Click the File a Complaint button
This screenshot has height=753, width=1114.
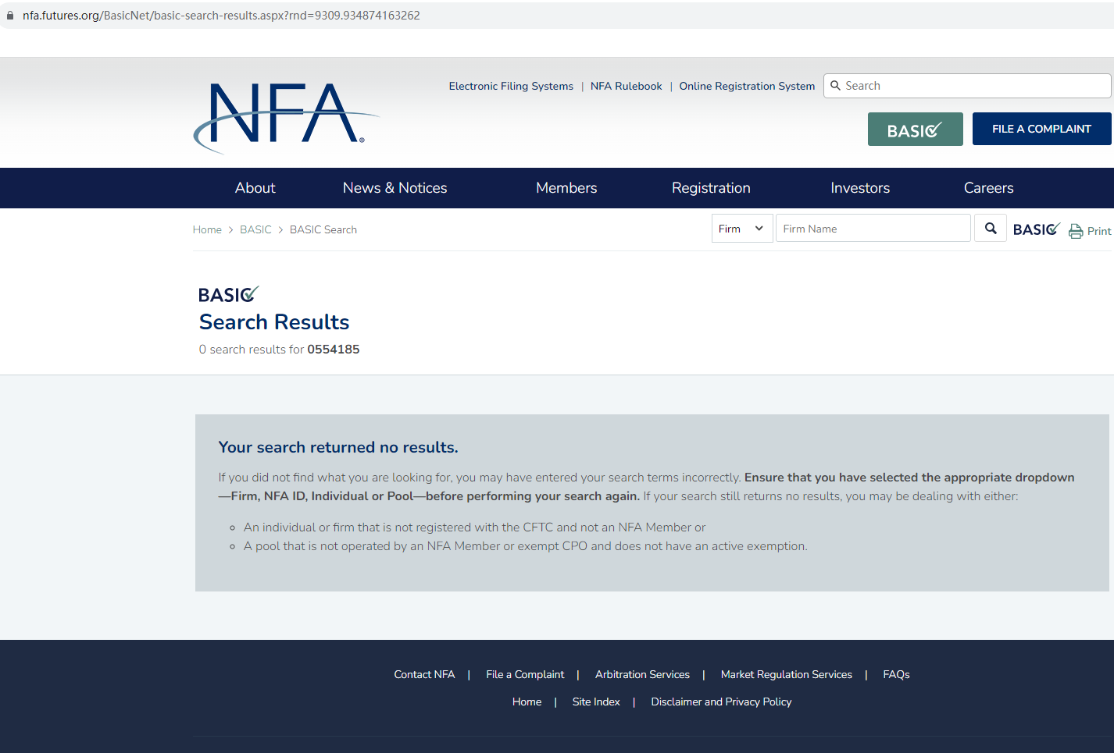click(x=1042, y=129)
